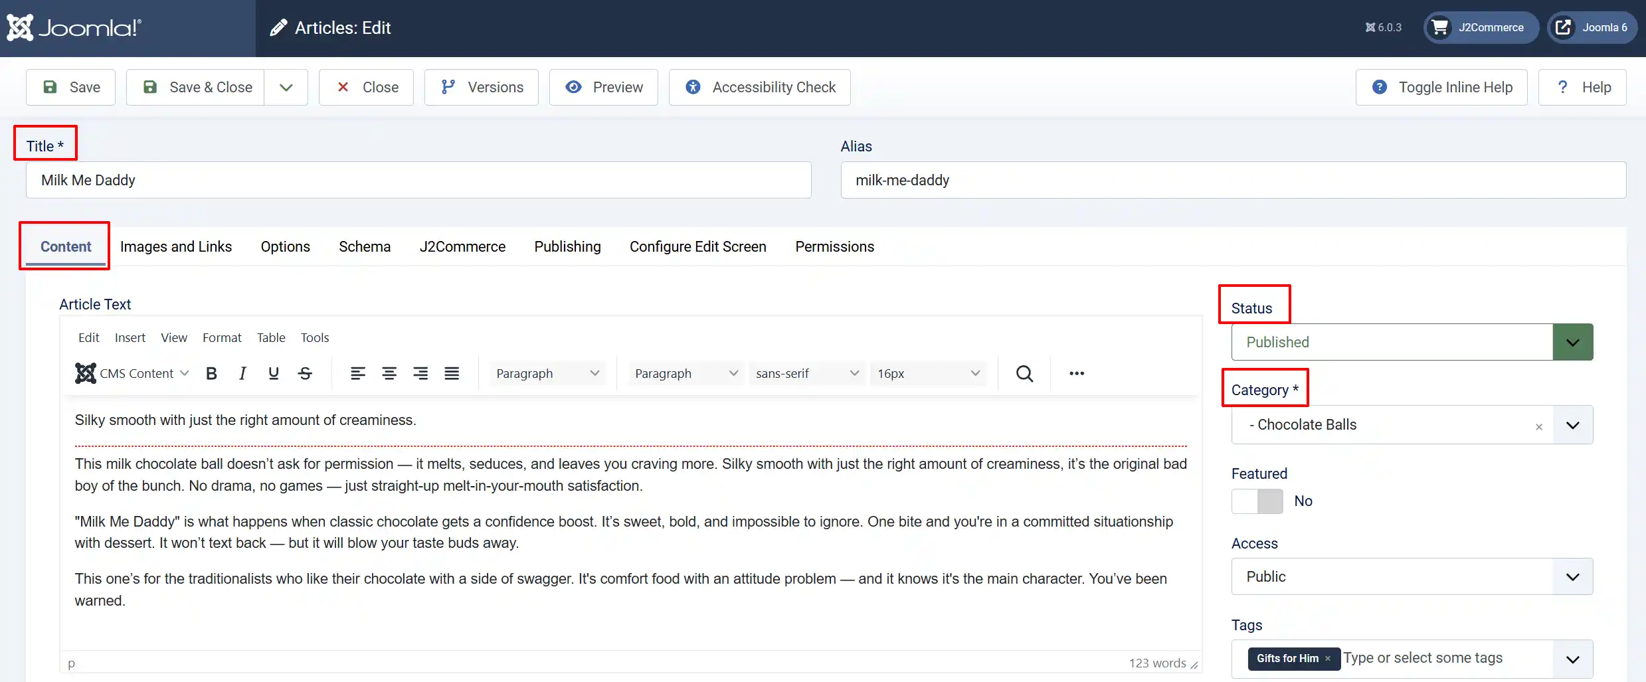
Task: Open the Configure Edit Screen tab
Action: click(698, 246)
